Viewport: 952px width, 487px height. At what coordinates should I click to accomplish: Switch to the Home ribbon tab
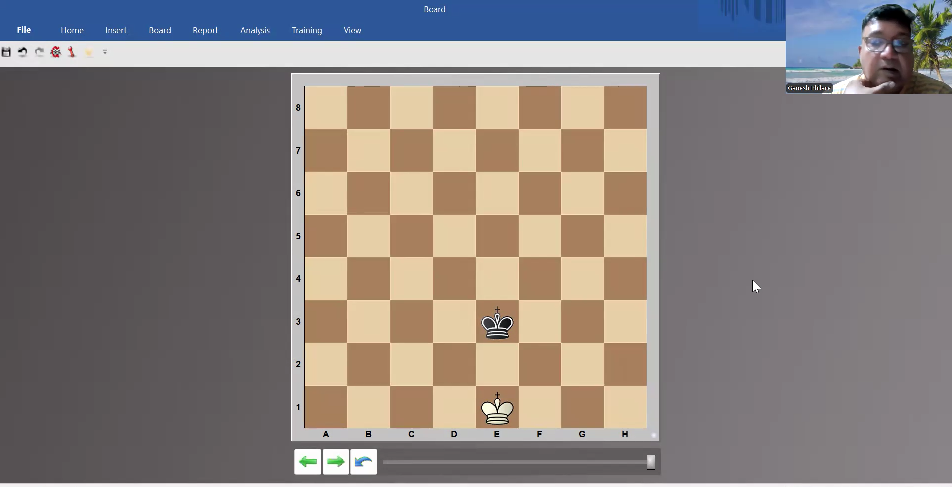72,30
